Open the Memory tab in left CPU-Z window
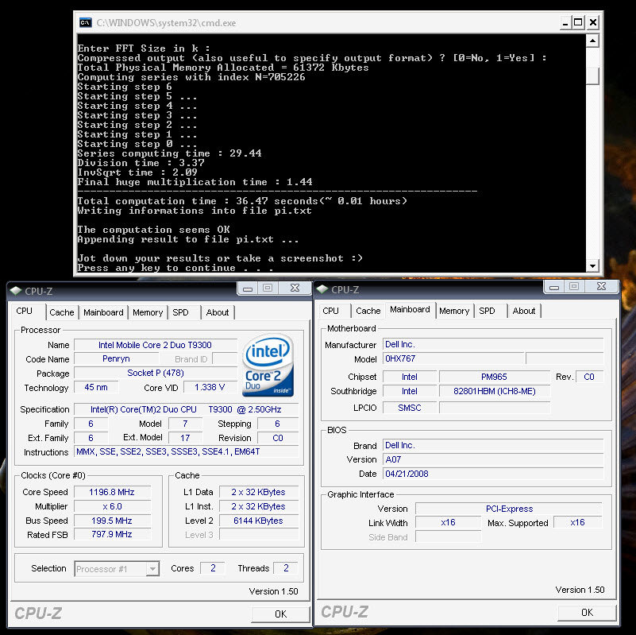 pos(148,312)
